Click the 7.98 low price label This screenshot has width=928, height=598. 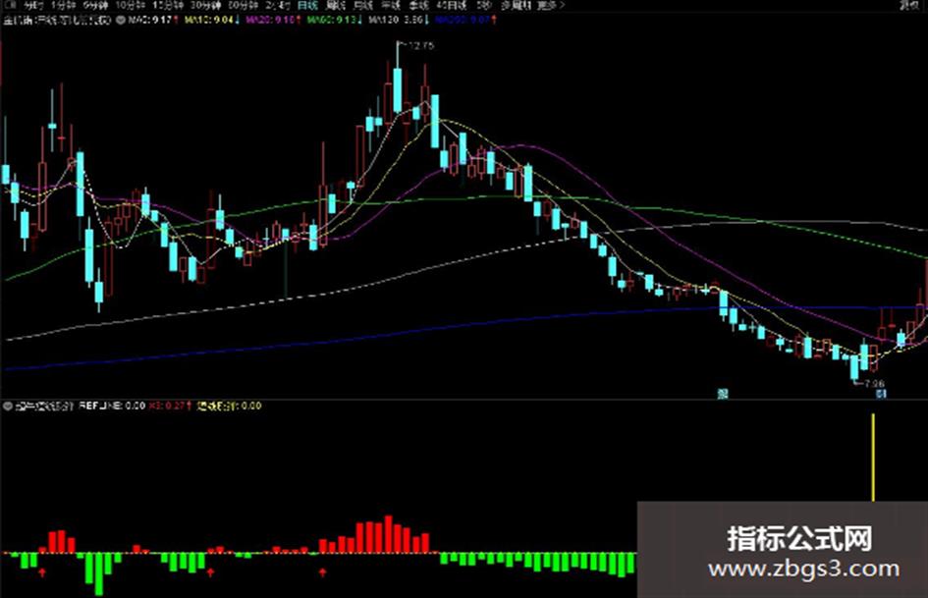point(874,384)
